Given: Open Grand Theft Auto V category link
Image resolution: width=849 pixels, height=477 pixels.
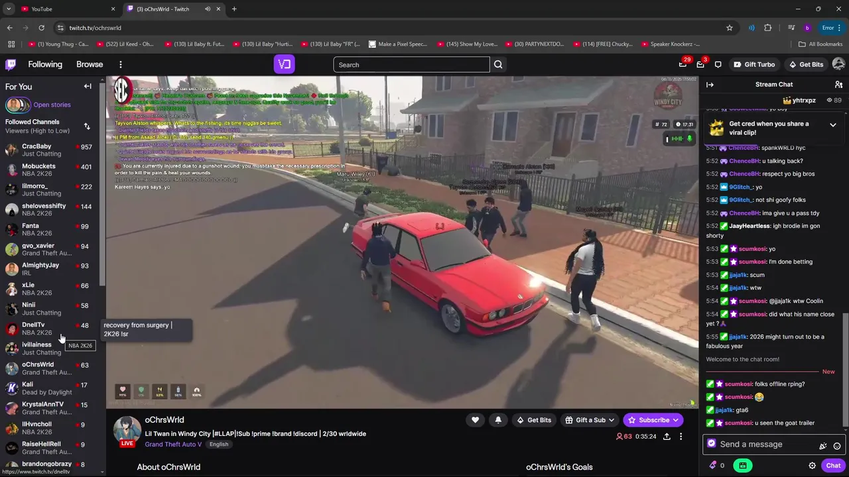Looking at the screenshot, I should pyautogui.click(x=173, y=445).
